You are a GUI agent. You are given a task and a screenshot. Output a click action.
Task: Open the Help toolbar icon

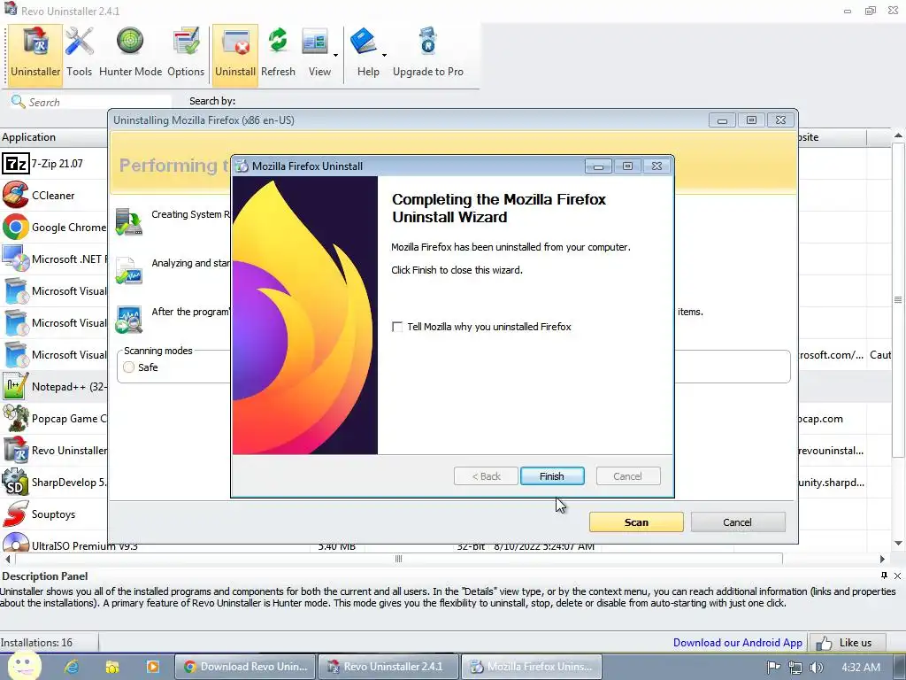(x=365, y=53)
